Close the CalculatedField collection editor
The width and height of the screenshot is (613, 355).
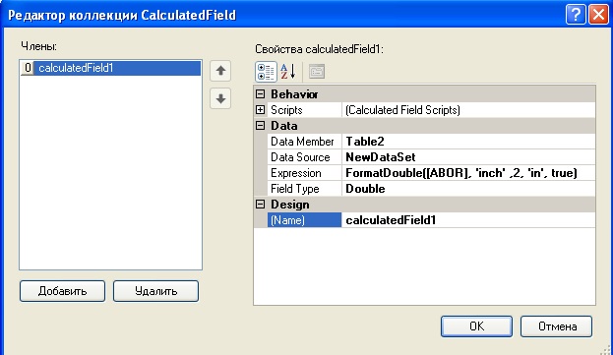pyautogui.click(x=598, y=15)
